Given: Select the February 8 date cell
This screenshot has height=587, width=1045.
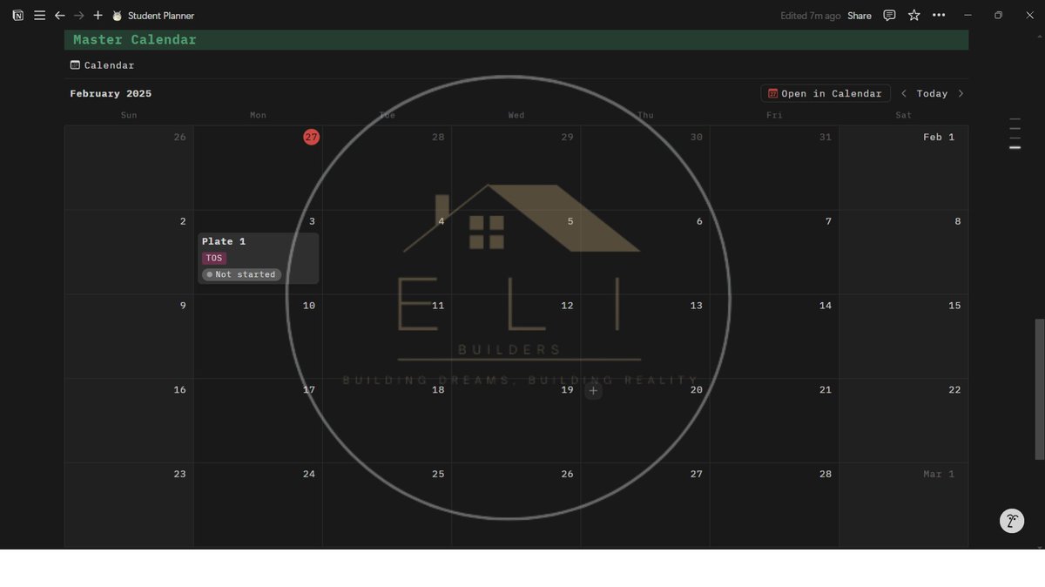Looking at the screenshot, I should coord(904,252).
